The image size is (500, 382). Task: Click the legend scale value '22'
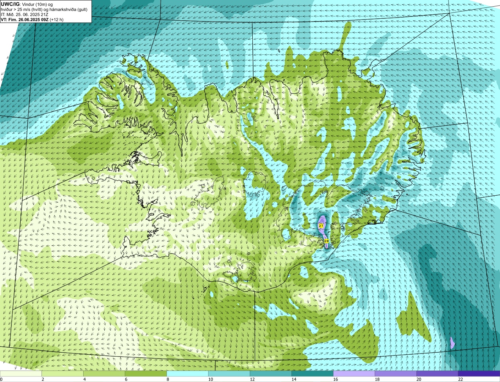pyautogui.click(x=461, y=379)
